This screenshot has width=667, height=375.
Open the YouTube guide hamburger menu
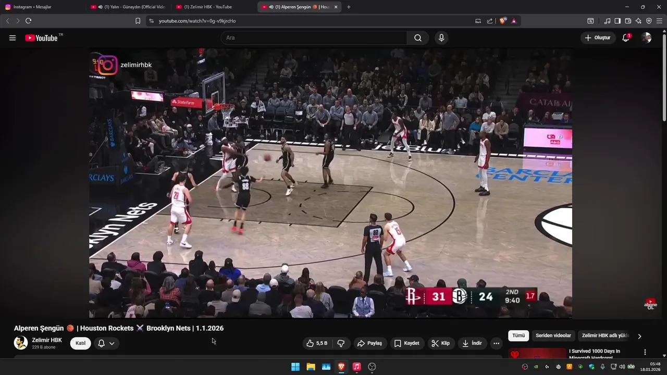coord(13,38)
